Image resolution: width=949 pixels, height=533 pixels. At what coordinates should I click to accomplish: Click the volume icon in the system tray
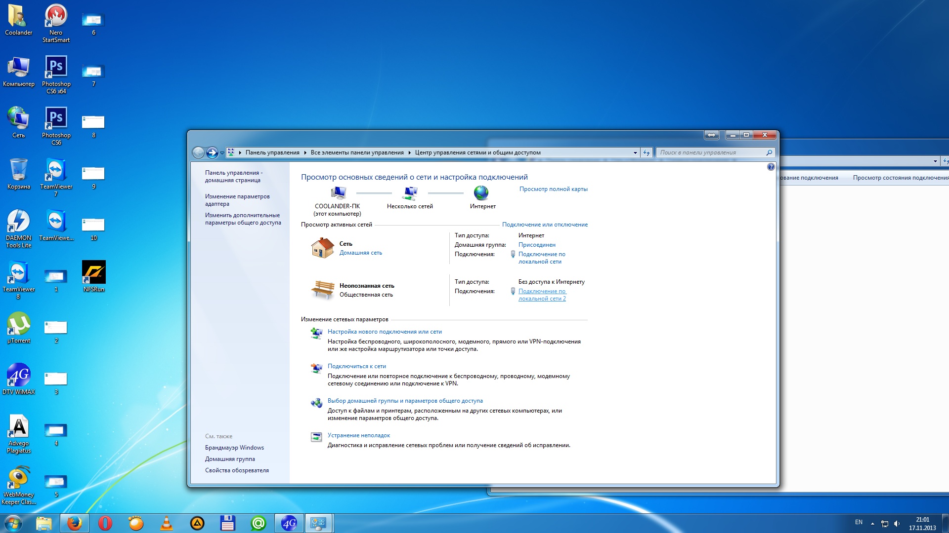[897, 524]
